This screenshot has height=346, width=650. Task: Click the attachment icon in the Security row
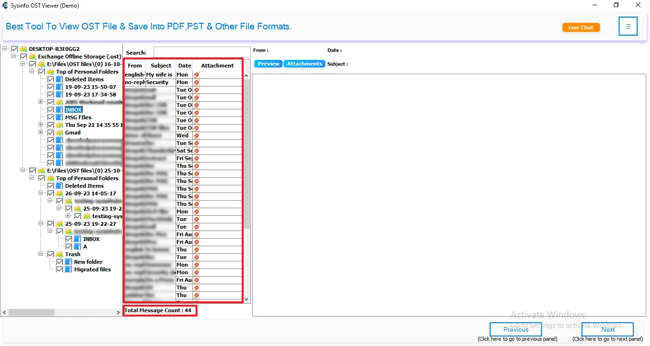pyautogui.click(x=197, y=82)
